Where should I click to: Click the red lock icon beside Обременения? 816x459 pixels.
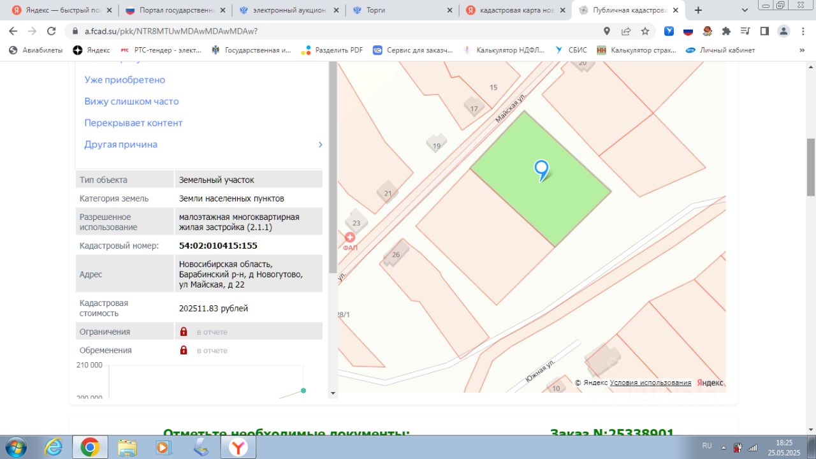point(184,350)
